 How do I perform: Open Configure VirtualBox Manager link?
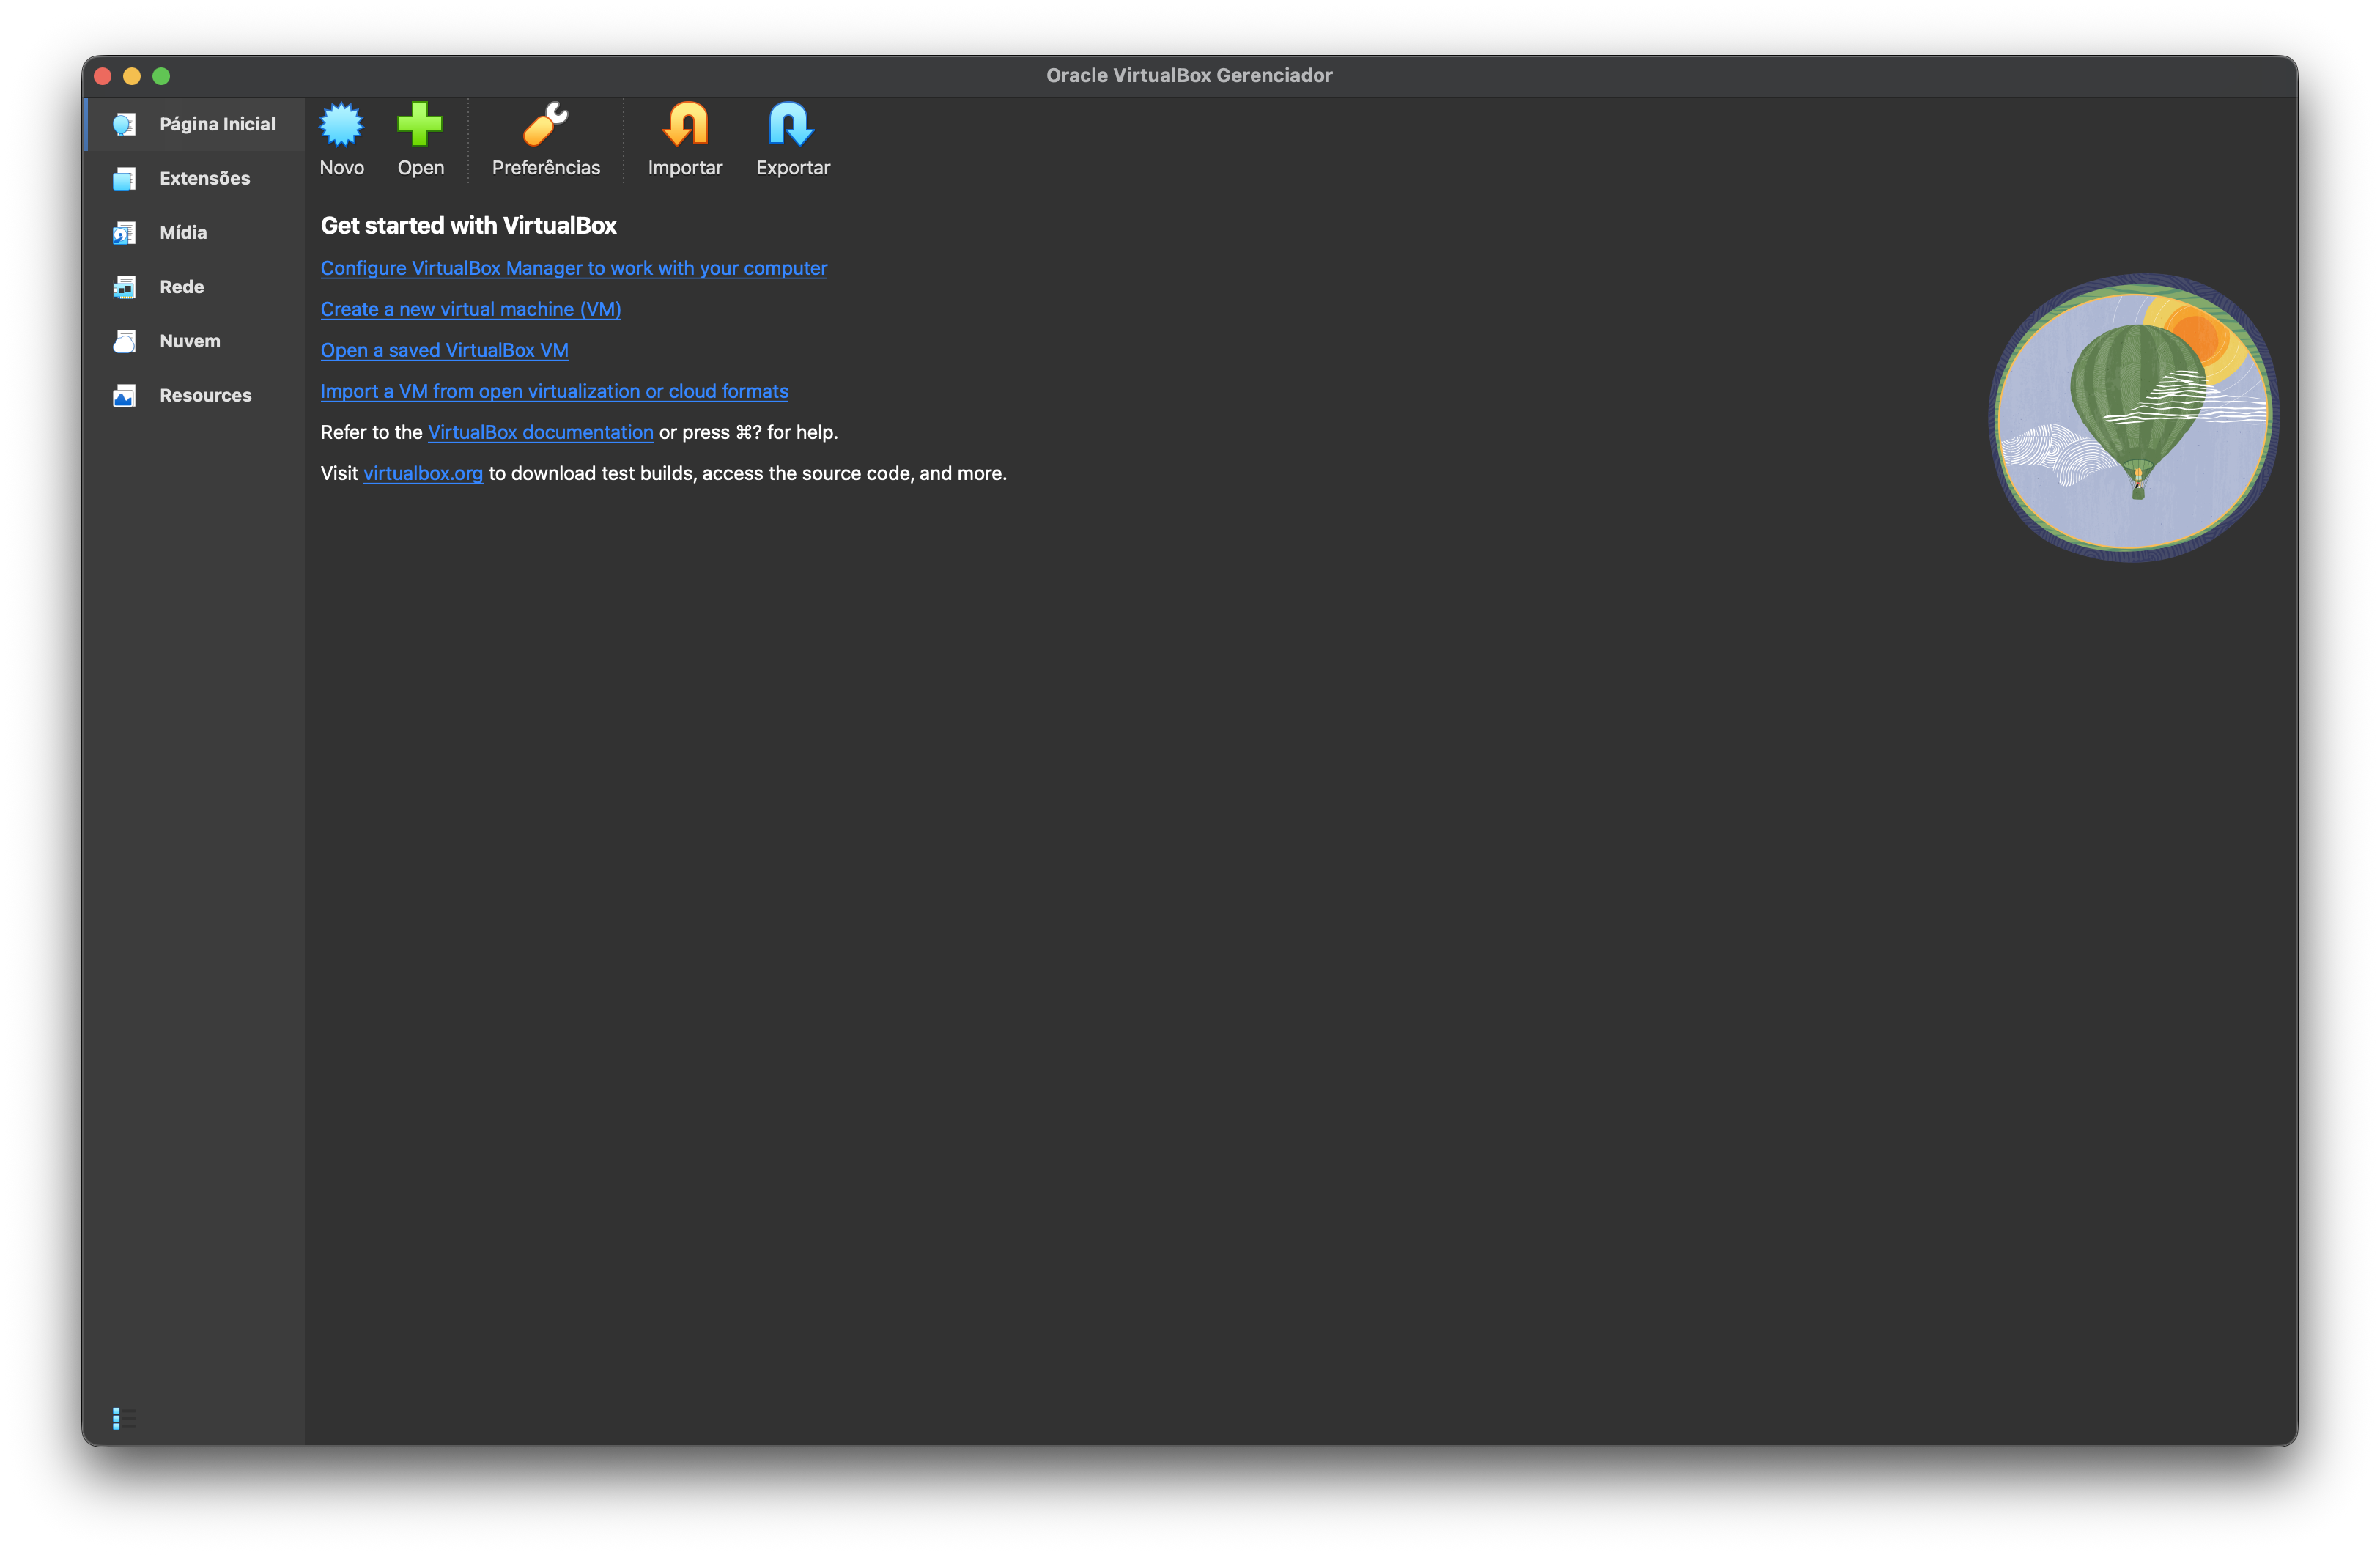point(573,268)
